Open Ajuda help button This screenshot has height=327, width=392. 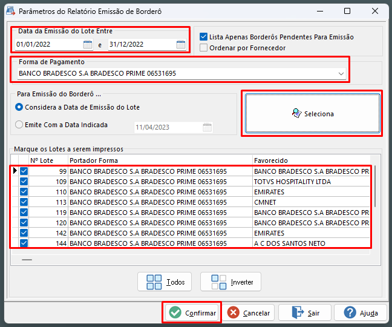coord(361,312)
